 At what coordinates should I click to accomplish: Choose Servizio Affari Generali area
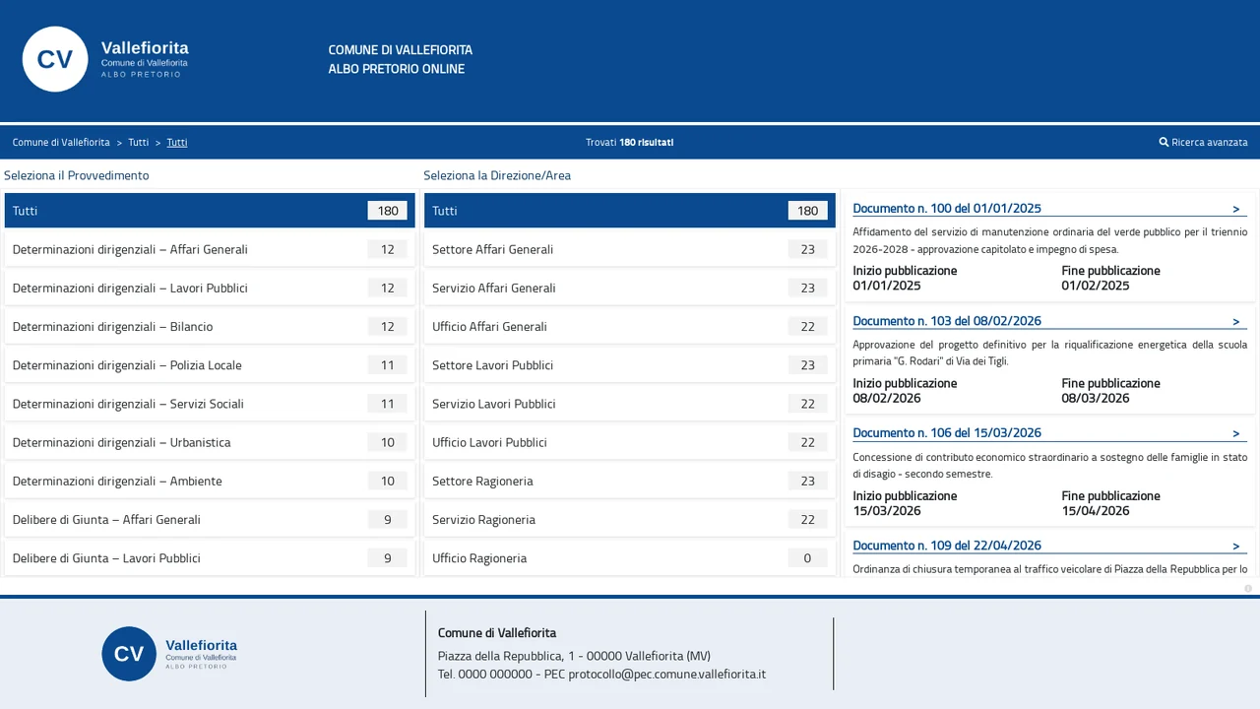(630, 288)
